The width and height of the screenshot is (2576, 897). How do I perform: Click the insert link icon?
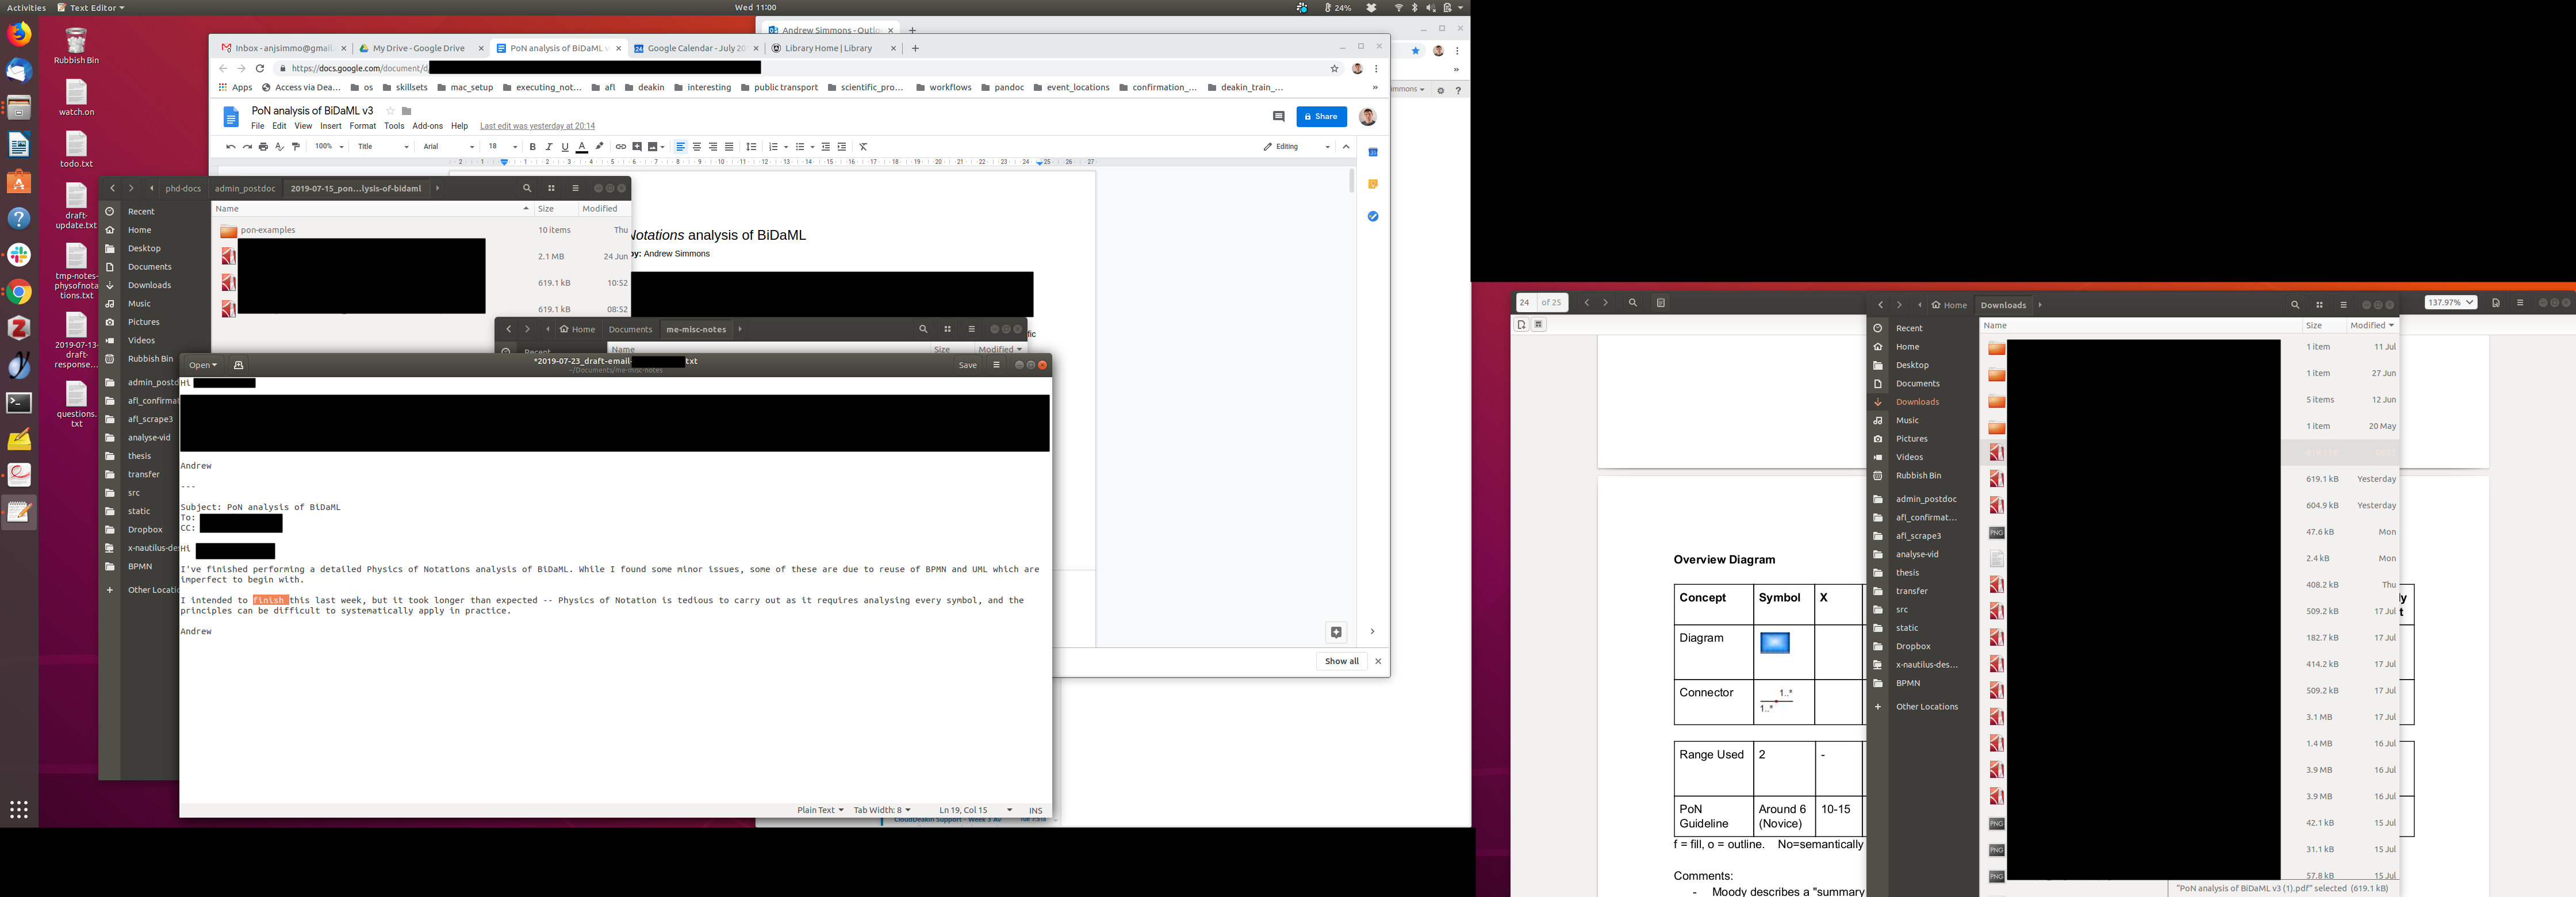[x=620, y=147]
